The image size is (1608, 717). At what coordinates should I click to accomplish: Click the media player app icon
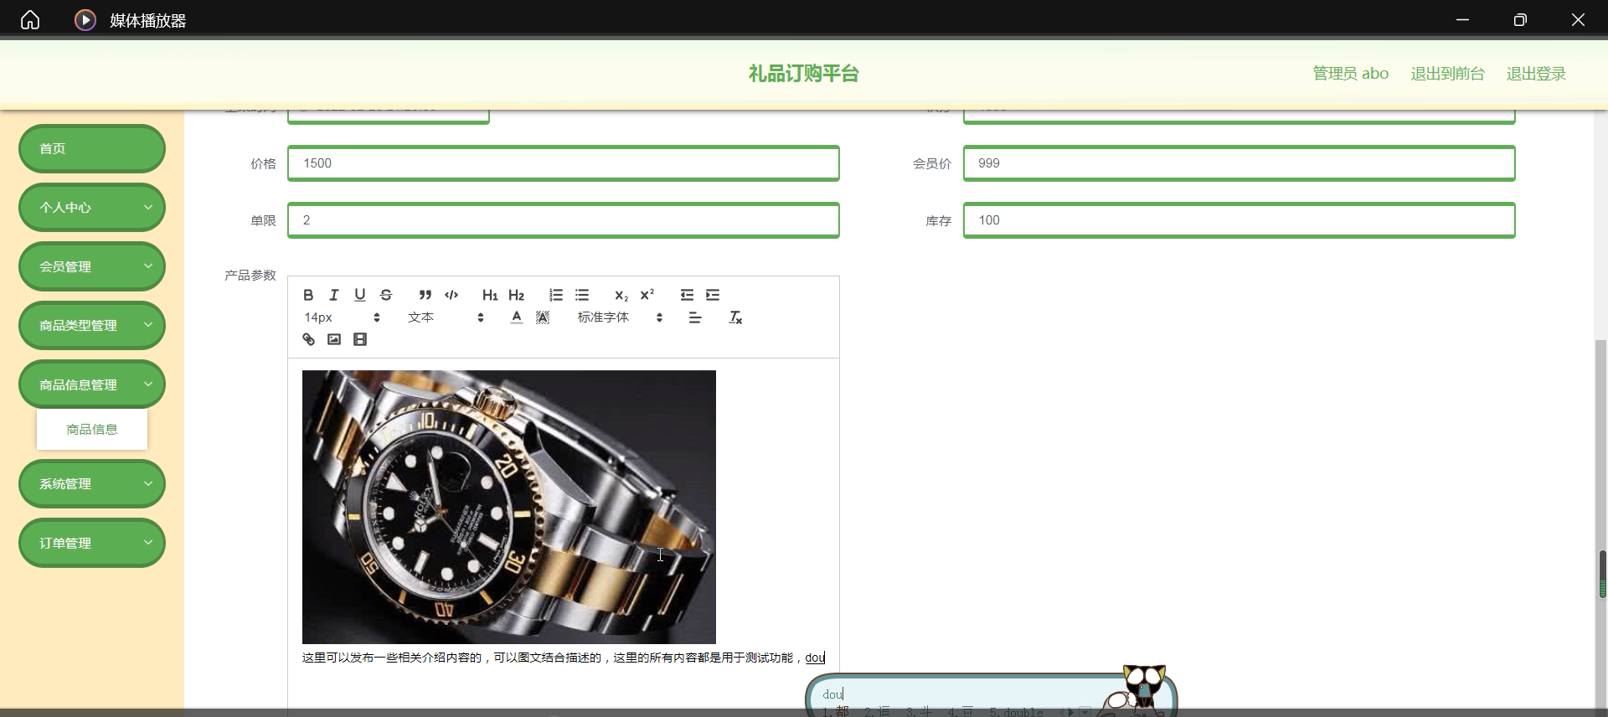[85, 20]
